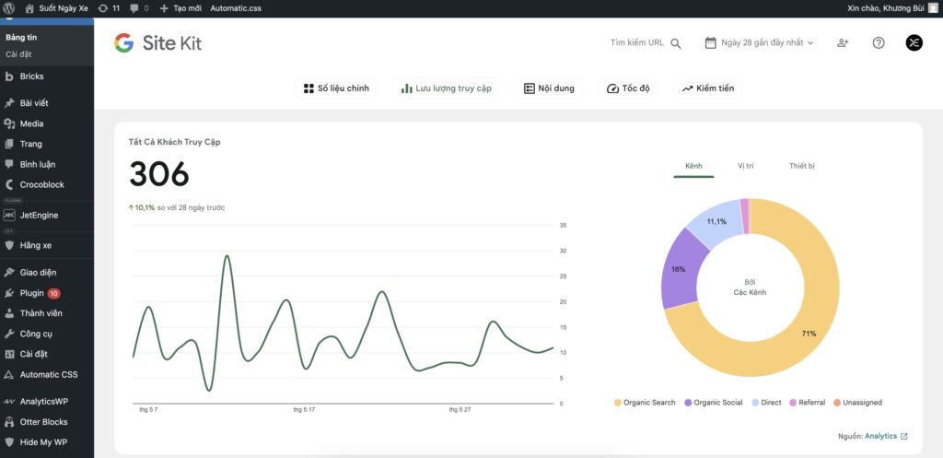Select Tốc độ navigation chip

pos(628,88)
